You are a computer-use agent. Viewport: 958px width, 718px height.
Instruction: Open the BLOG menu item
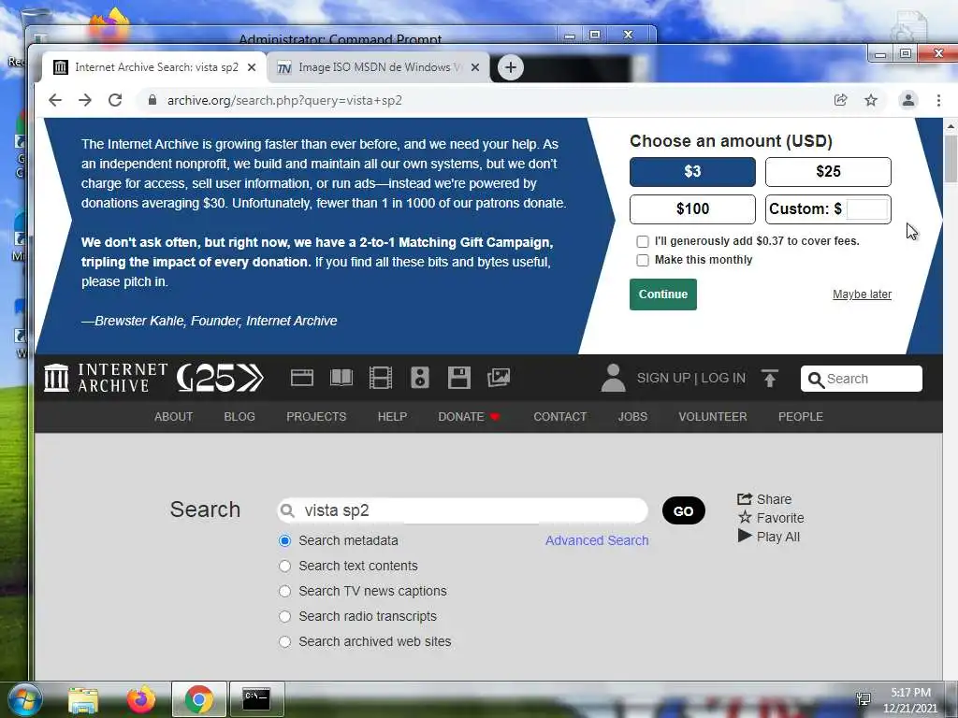239,416
